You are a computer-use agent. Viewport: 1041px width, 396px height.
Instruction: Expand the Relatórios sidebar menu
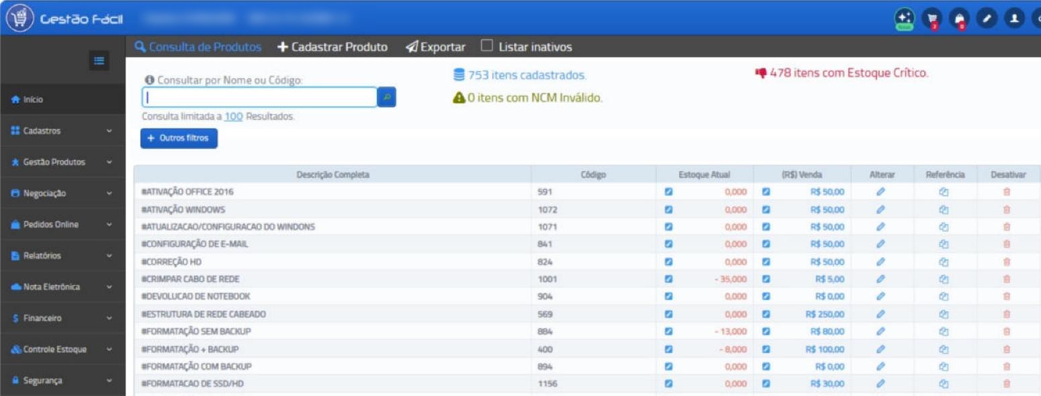point(62,256)
